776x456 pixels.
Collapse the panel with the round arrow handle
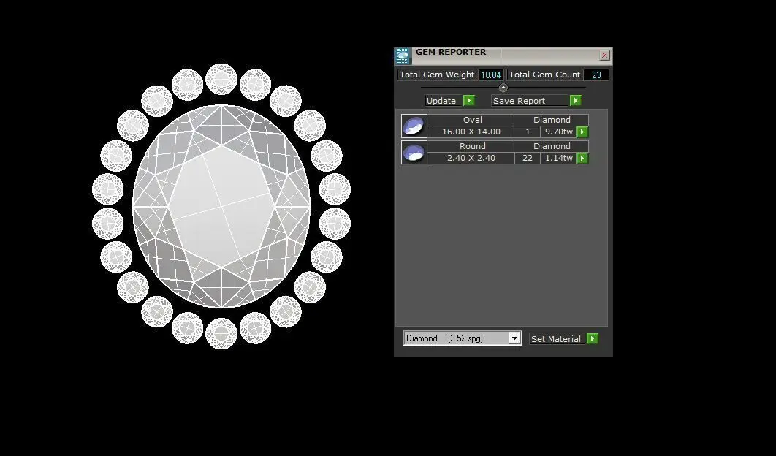pyautogui.click(x=503, y=88)
